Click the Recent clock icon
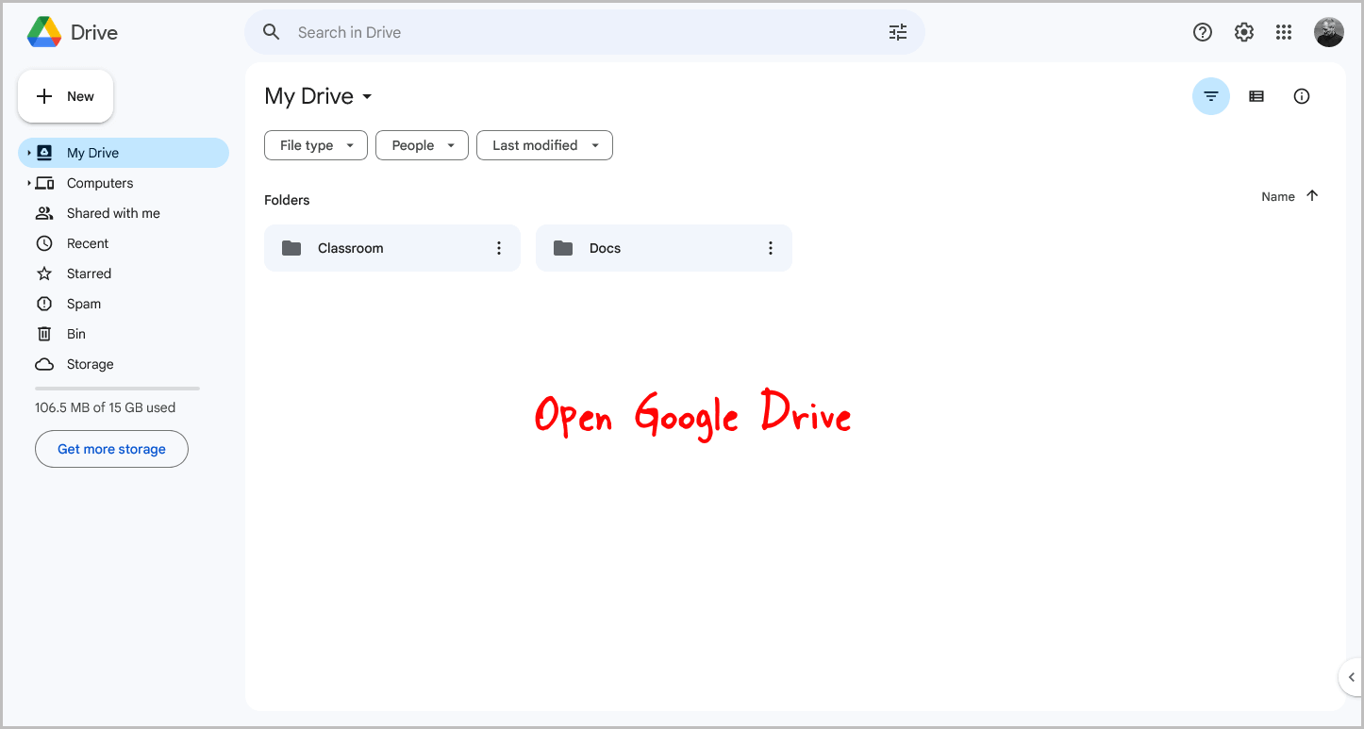This screenshot has width=1364, height=729. coord(44,243)
